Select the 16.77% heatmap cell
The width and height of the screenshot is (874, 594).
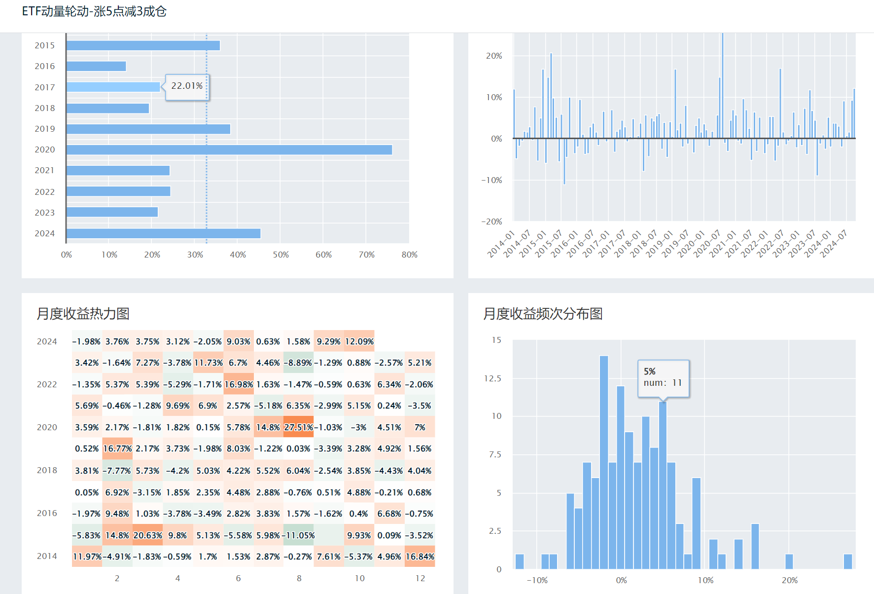click(x=117, y=448)
